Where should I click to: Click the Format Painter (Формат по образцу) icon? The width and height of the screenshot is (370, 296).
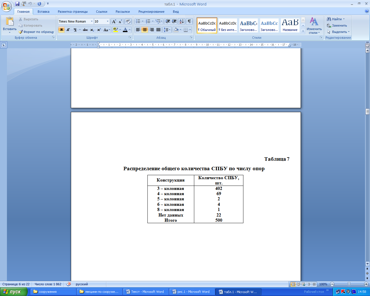coord(21,32)
